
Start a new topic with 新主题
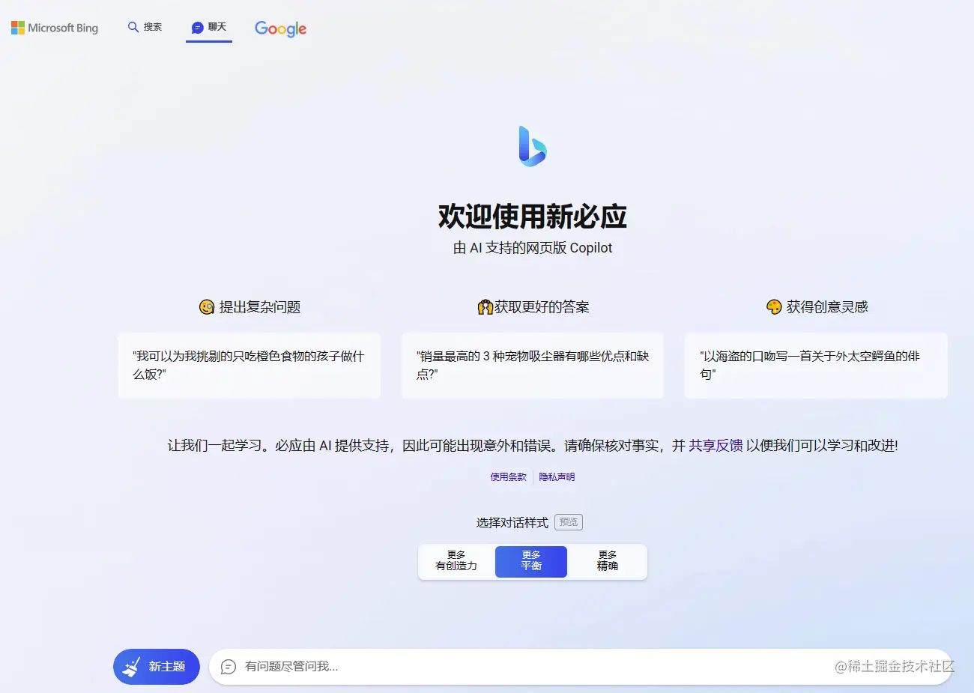(156, 666)
